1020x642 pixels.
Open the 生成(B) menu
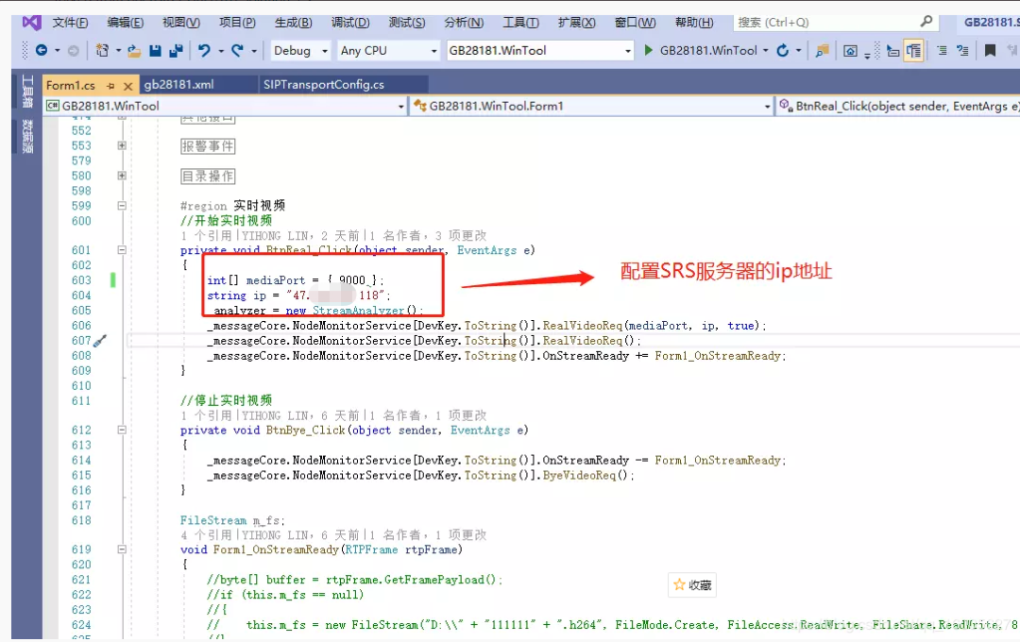(x=294, y=22)
